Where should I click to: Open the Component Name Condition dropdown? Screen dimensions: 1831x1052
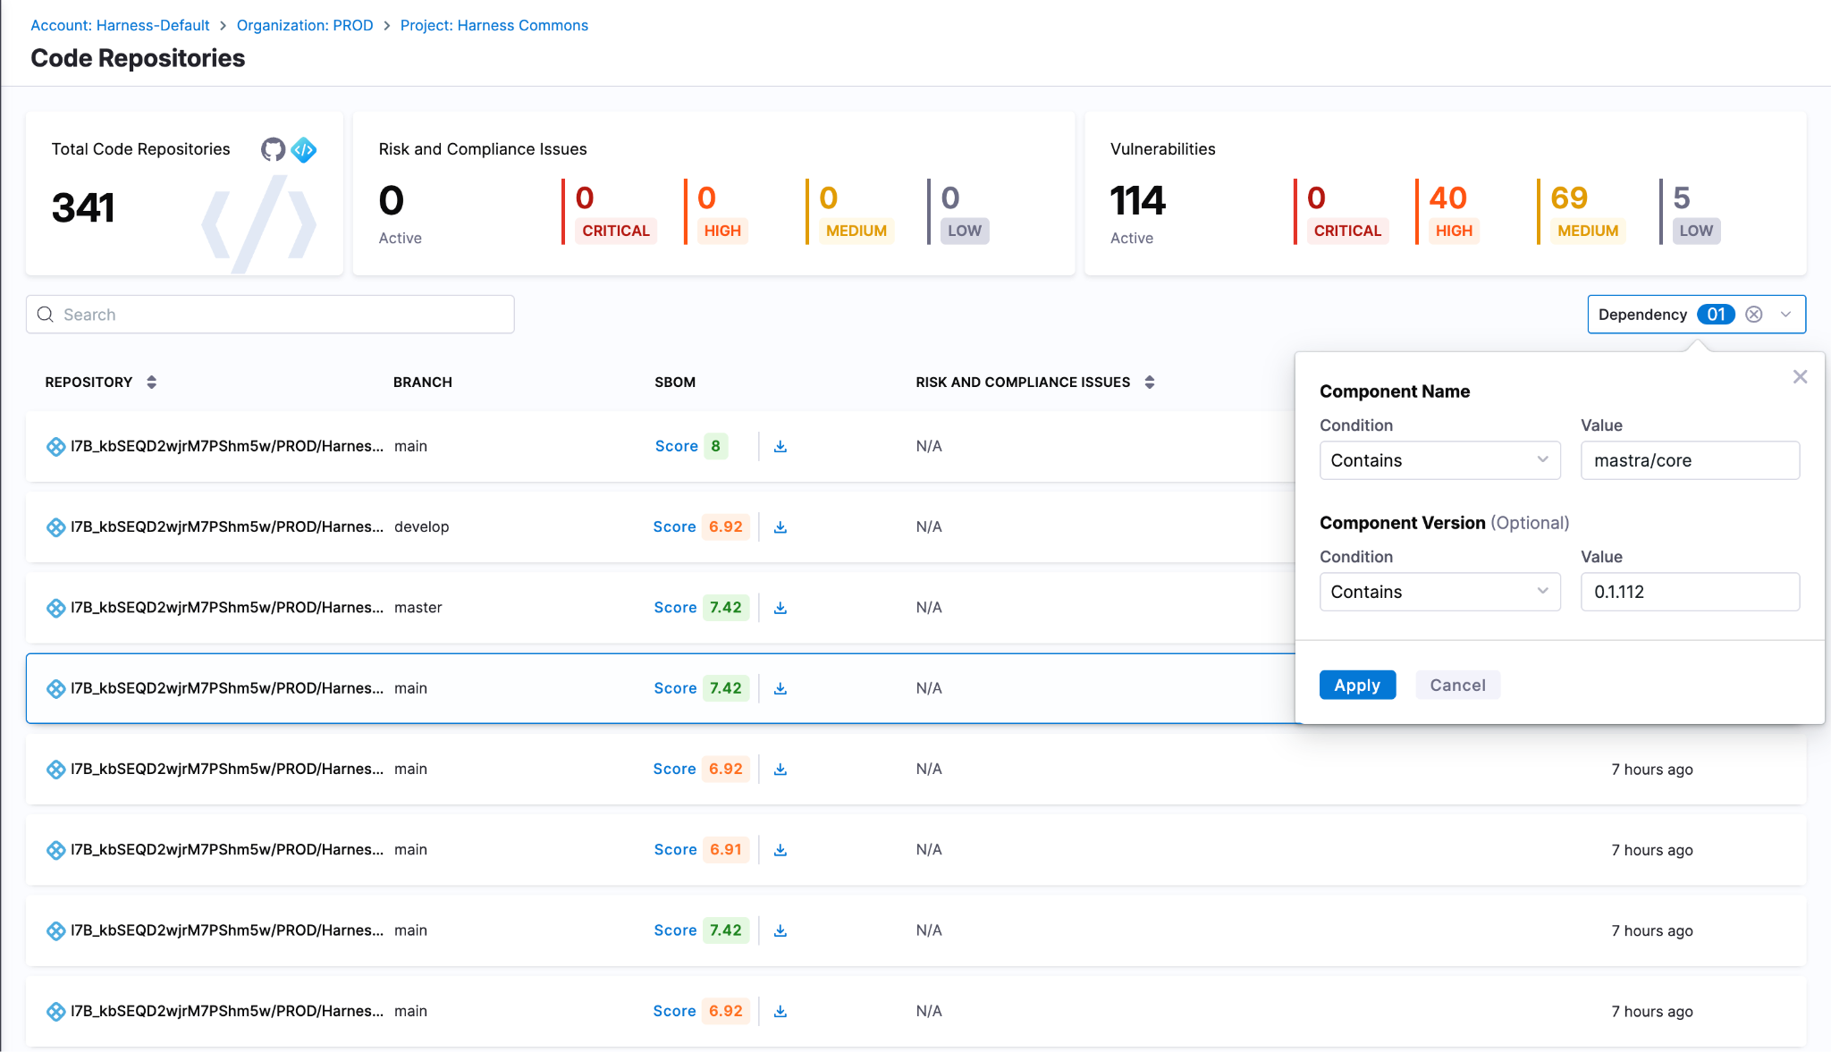[1439, 460]
